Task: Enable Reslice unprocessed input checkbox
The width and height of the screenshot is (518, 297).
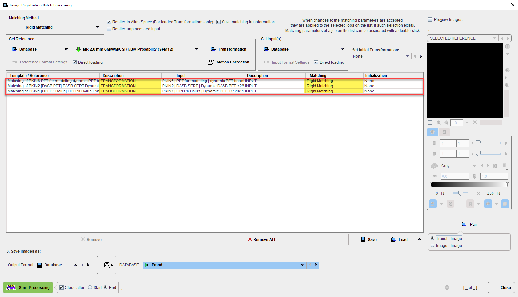Action: [x=109, y=29]
